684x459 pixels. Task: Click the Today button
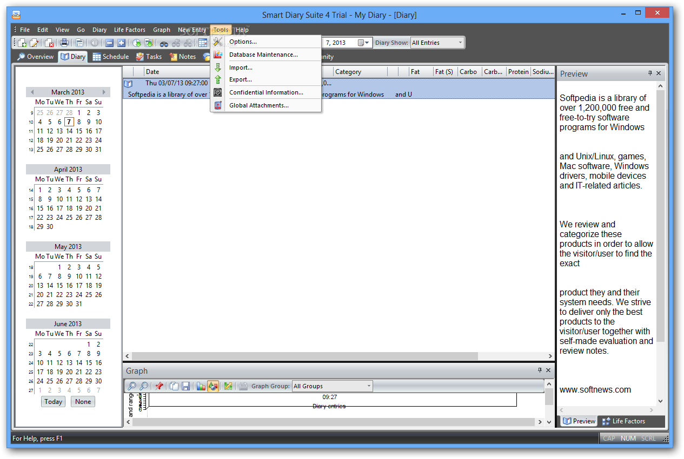click(54, 401)
